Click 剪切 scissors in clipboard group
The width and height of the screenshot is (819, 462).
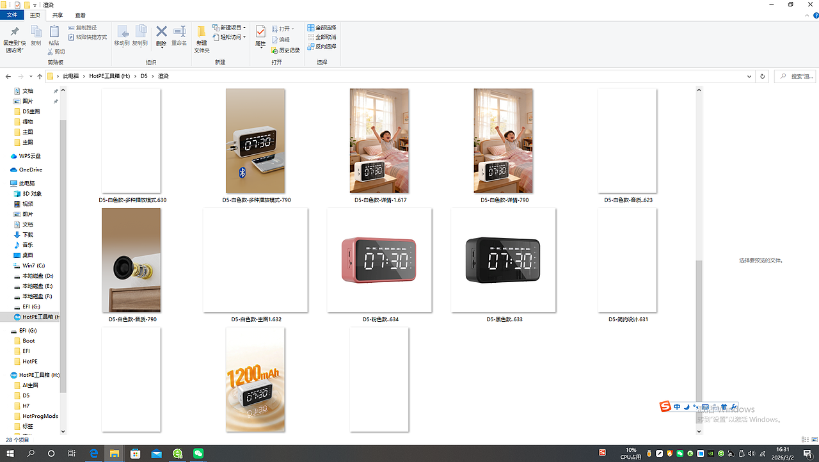click(x=56, y=52)
